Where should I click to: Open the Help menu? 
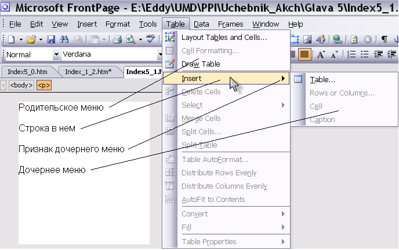click(x=295, y=24)
